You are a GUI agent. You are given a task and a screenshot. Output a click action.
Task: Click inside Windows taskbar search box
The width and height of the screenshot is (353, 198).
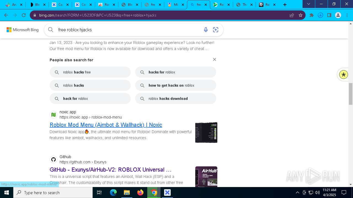click(53, 193)
